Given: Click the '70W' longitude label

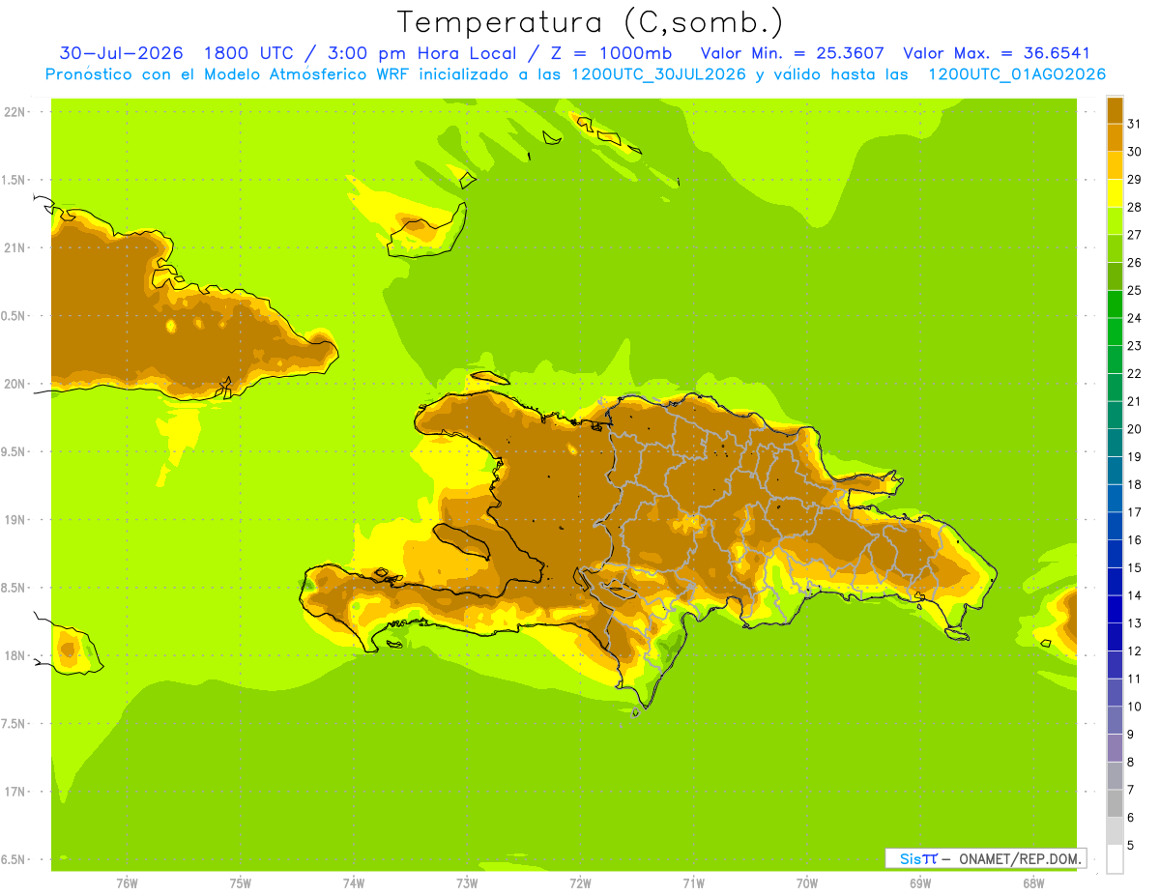Looking at the screenshot, I should [807, 883].
